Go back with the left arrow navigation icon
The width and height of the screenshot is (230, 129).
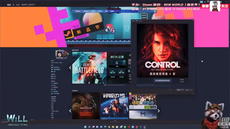[2, 5]
